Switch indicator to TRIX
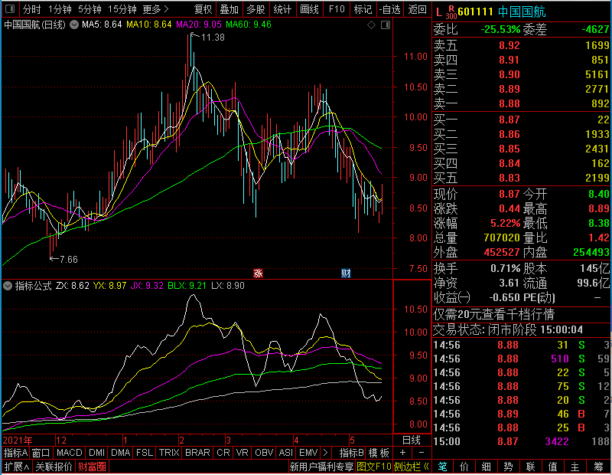The width and height of the screenshot is (612, 475). 169,453
